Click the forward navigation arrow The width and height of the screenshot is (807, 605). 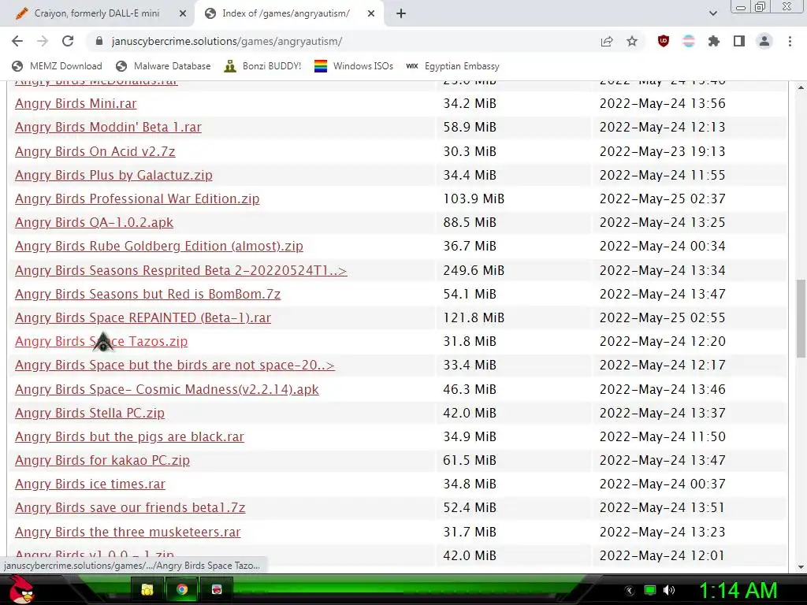pos(43,41)
